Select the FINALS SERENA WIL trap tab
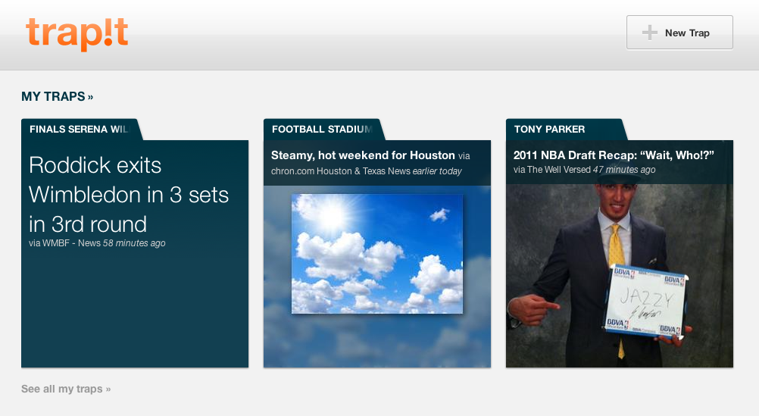 (81, 130)
